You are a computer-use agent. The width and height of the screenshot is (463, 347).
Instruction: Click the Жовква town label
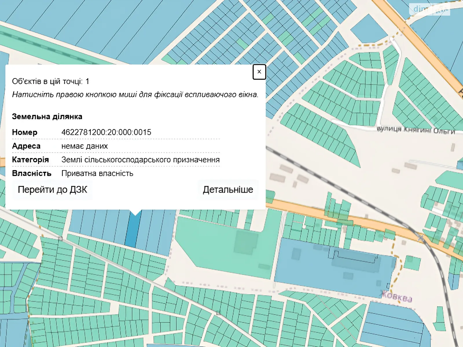397,296
